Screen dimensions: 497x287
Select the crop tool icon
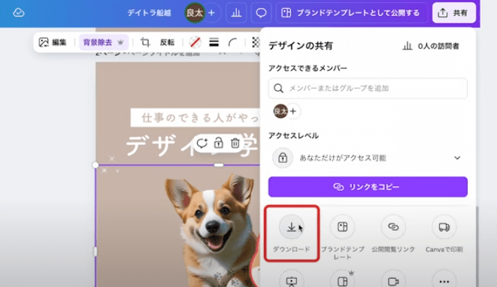(x=145, y=42)
